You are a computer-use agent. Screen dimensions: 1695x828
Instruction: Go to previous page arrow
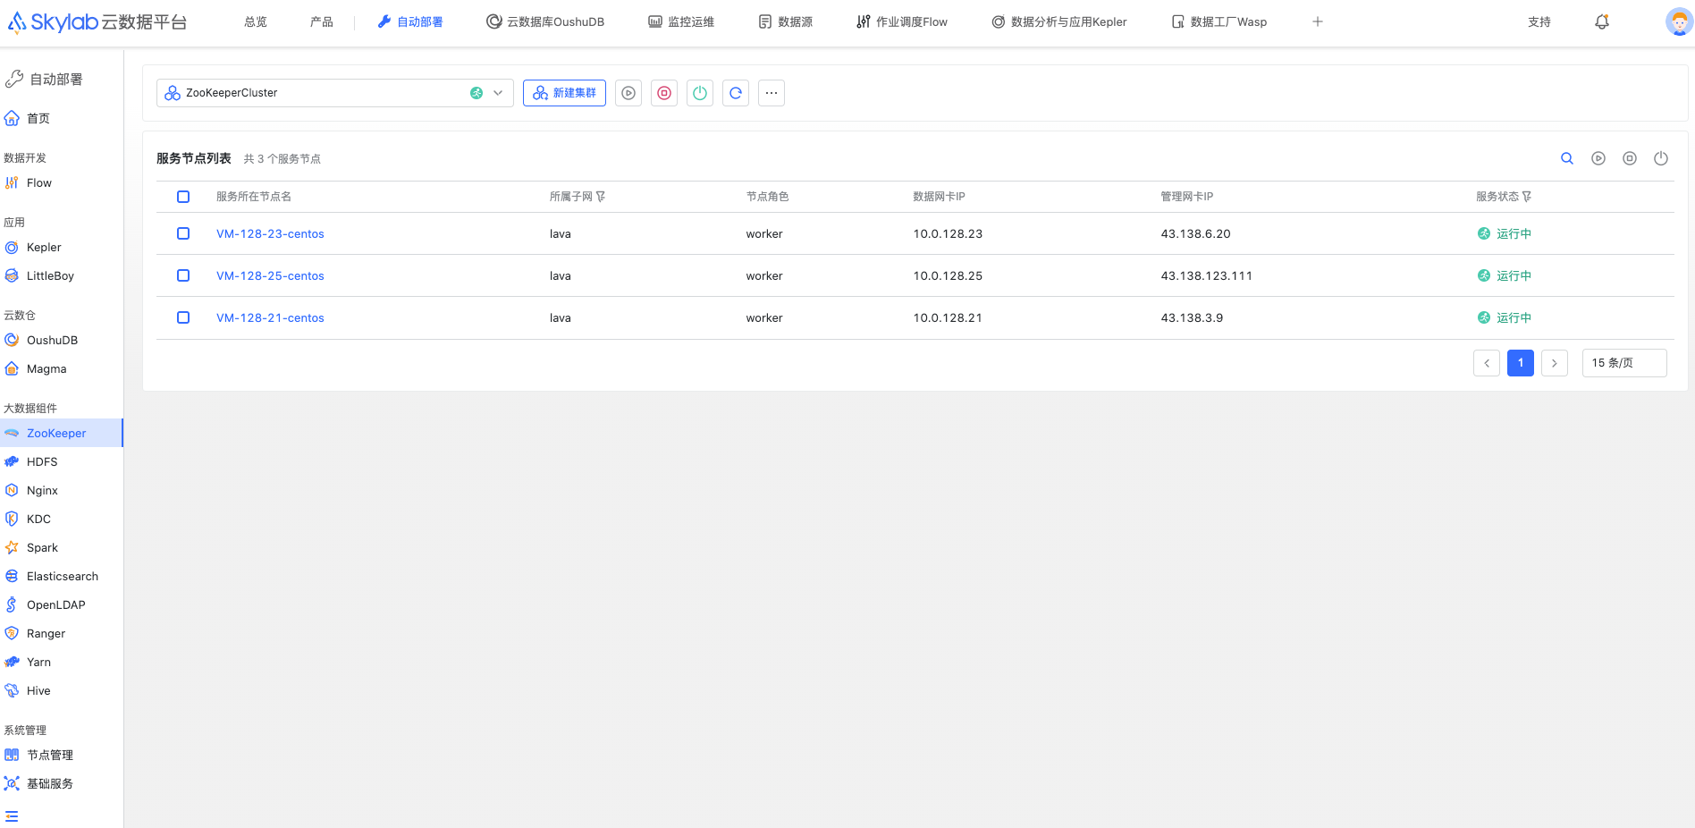point(1487,363)
